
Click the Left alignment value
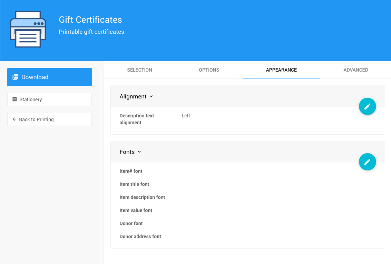186,116
